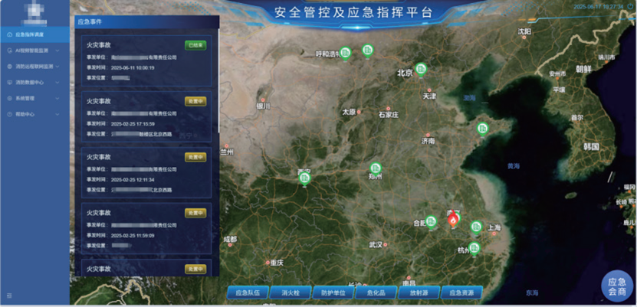
Task: Open the second 火灾事故 event card
Action: pos(146,115)
